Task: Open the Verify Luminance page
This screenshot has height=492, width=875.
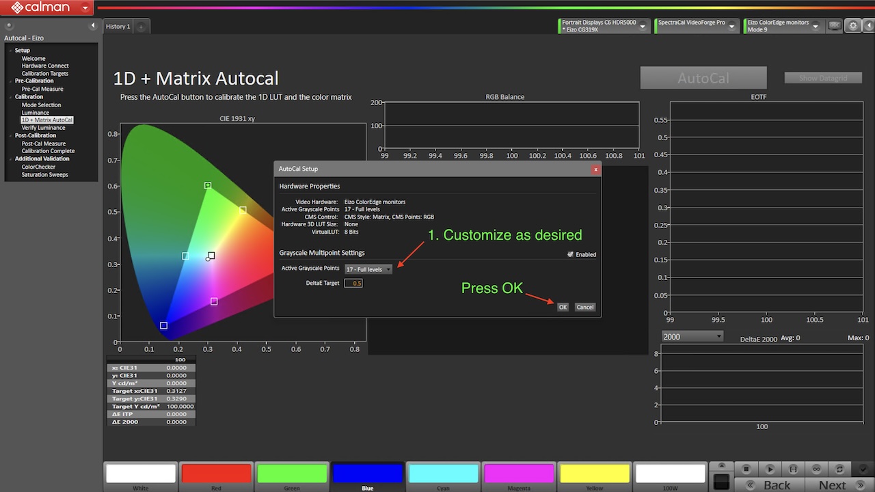Action: [43, 128]
